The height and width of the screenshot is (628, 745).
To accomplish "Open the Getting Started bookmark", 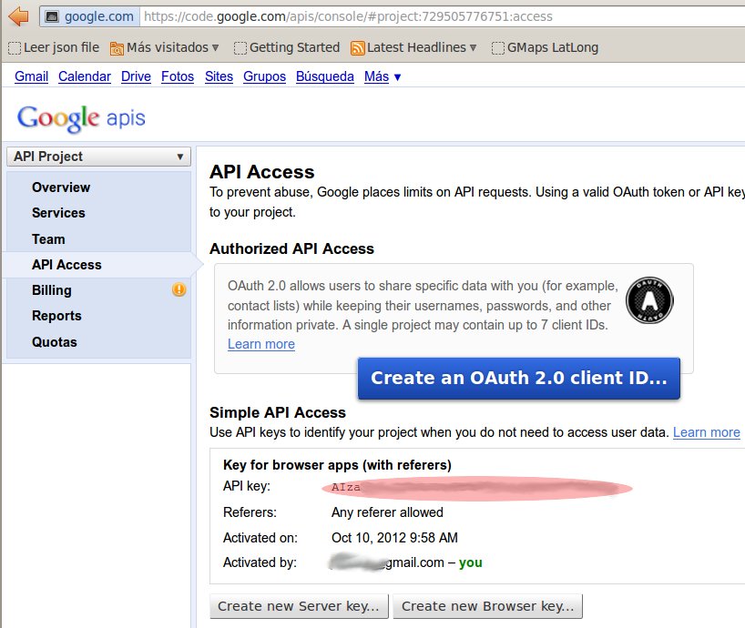I will pos(287,47).
